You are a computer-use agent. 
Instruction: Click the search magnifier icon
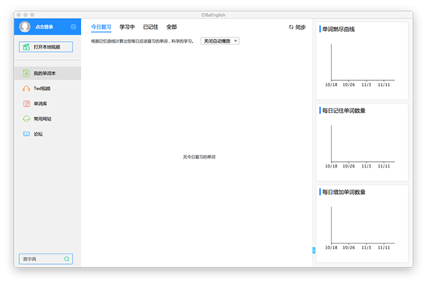pyautogui.click(x=67, y=259)
